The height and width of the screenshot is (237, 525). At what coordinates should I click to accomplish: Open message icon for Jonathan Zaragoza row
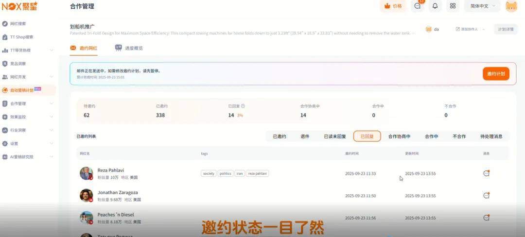coord(486,195)
